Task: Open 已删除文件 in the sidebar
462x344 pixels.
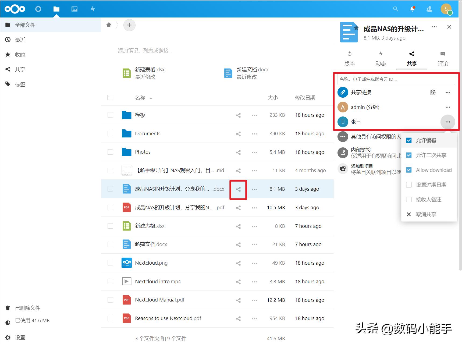Action: [27, 308]
